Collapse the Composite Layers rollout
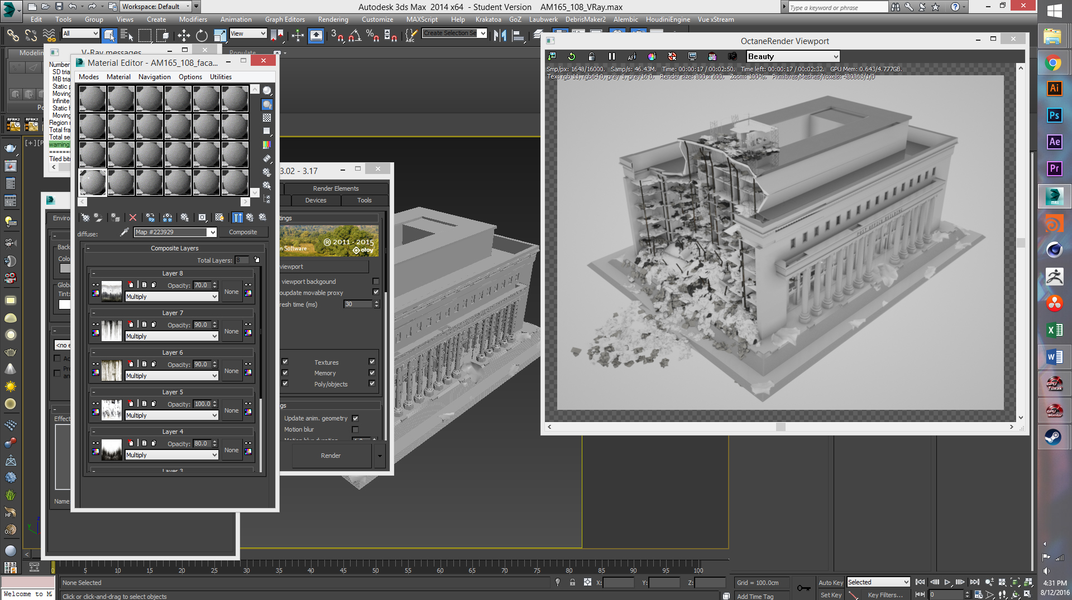The width and height of the screenshot is (1072, 600). pos(174,248)
